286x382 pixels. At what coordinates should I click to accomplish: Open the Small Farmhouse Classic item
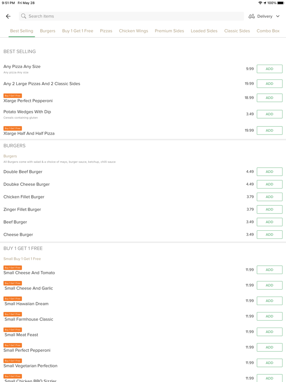pos(29,319)
